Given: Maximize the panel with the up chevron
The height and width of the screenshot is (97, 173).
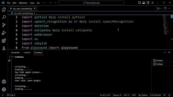Looking at the screenshot, I should point(165,52).
